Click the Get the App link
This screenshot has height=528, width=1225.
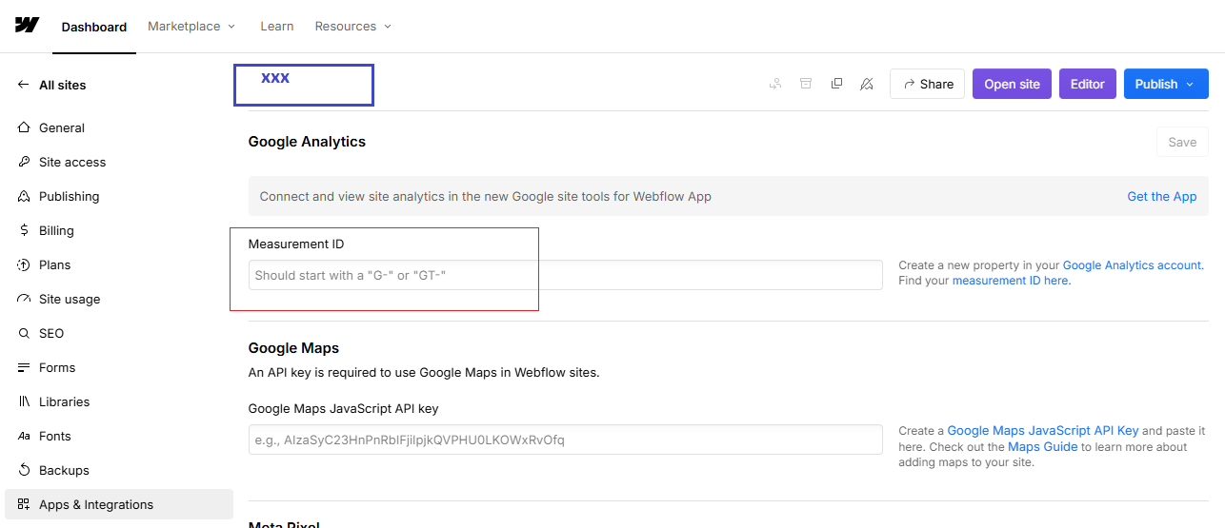(1162, 196)
